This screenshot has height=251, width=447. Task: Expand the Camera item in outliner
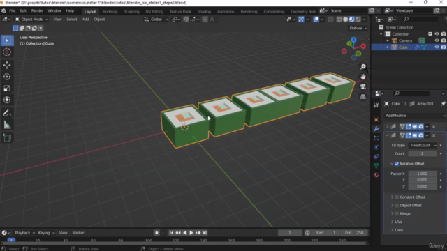tap(388, 40)
